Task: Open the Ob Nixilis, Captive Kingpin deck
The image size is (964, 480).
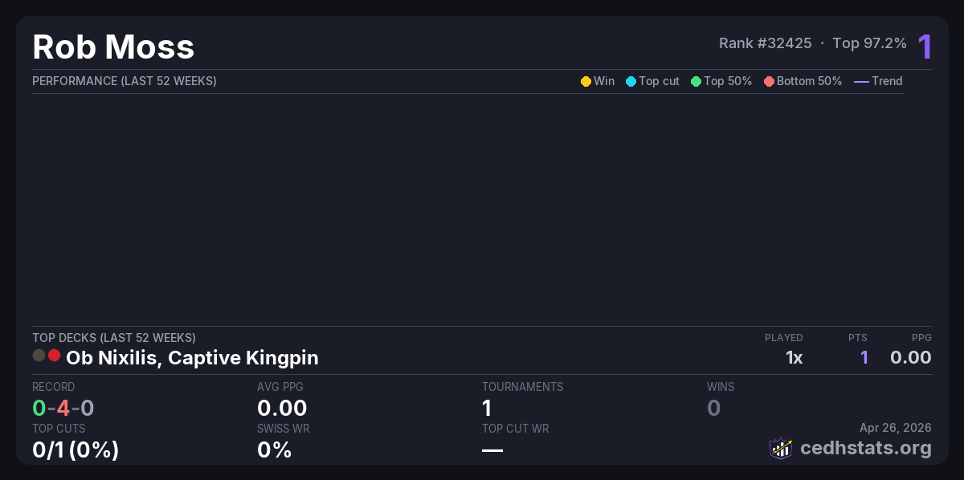Action: [x=192, y=358]
